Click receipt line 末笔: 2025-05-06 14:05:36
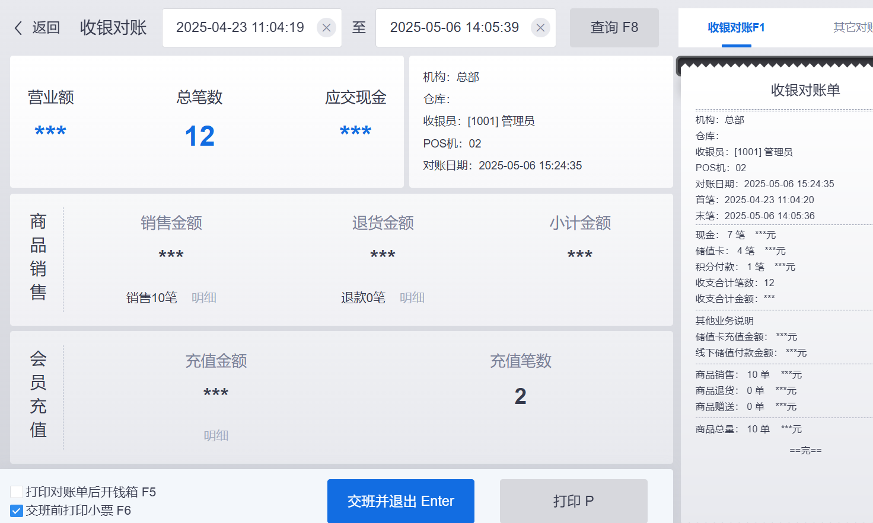Screen dimensions: 873x523 [755, 216]
